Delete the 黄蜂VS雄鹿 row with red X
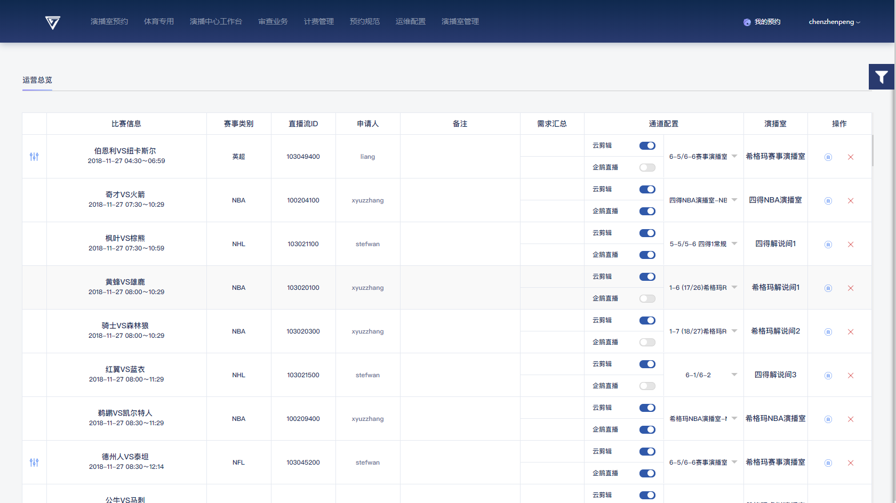Viewport: 896px width, 503px height. (851, 288)
